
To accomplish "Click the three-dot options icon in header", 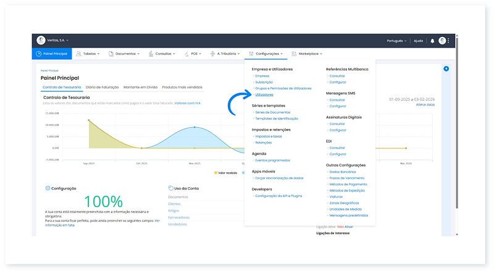I will pyautogui.click(x=449, y=41).
